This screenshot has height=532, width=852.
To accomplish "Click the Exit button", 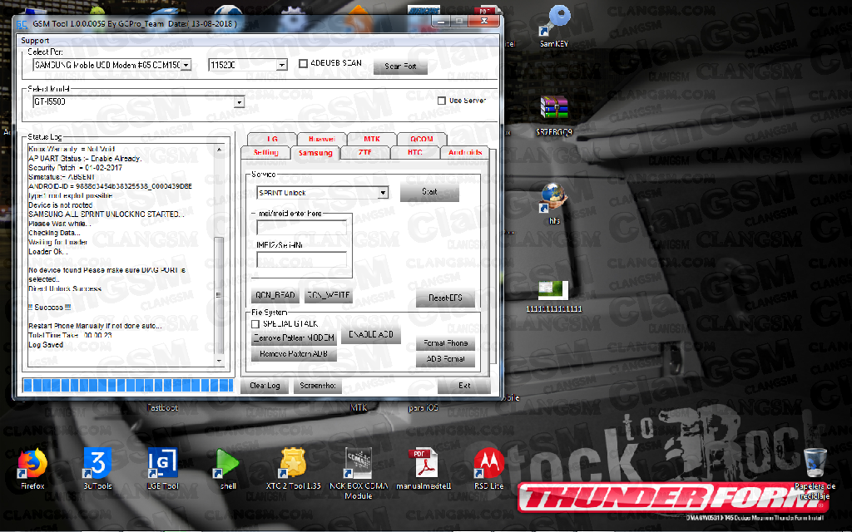I will pyautogui.click(x=464, y=386).
